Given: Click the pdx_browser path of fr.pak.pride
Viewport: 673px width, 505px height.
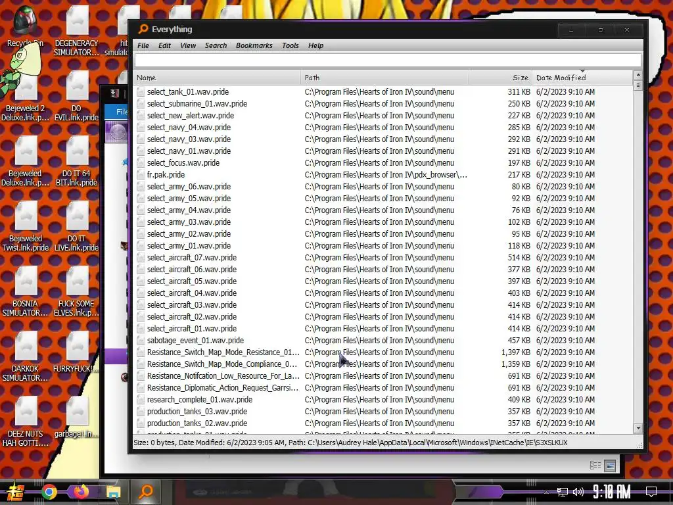Looking at the screenshot, I should tap(386, 175).
